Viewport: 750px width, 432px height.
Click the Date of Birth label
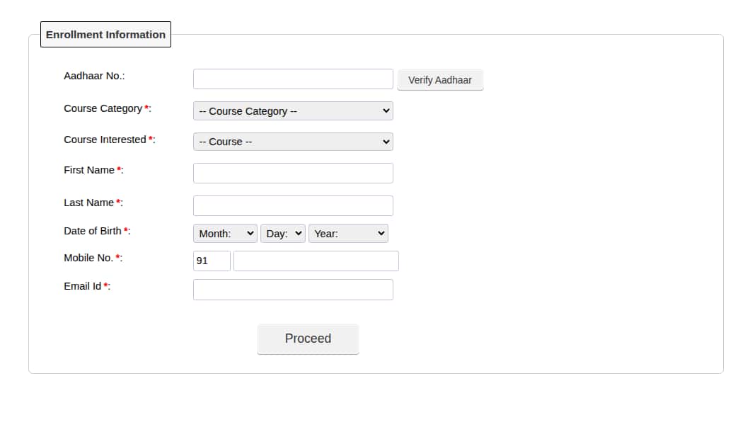[x=93, y=231]
